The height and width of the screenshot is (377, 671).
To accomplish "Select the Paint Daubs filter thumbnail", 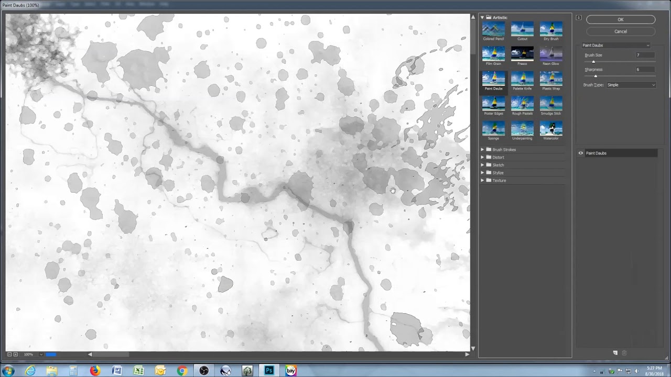I will (x=493, y=79).
